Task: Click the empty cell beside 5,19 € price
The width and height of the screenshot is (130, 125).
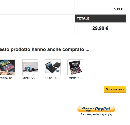Action: point(37,9)
